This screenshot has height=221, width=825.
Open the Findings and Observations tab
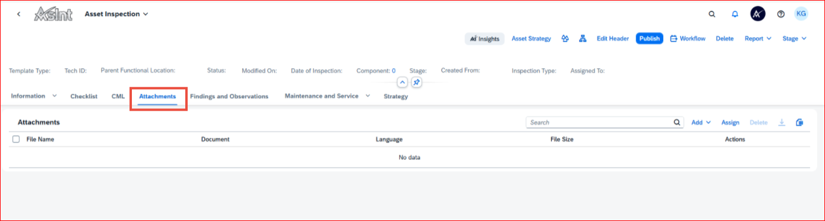(x=229, y=96)
